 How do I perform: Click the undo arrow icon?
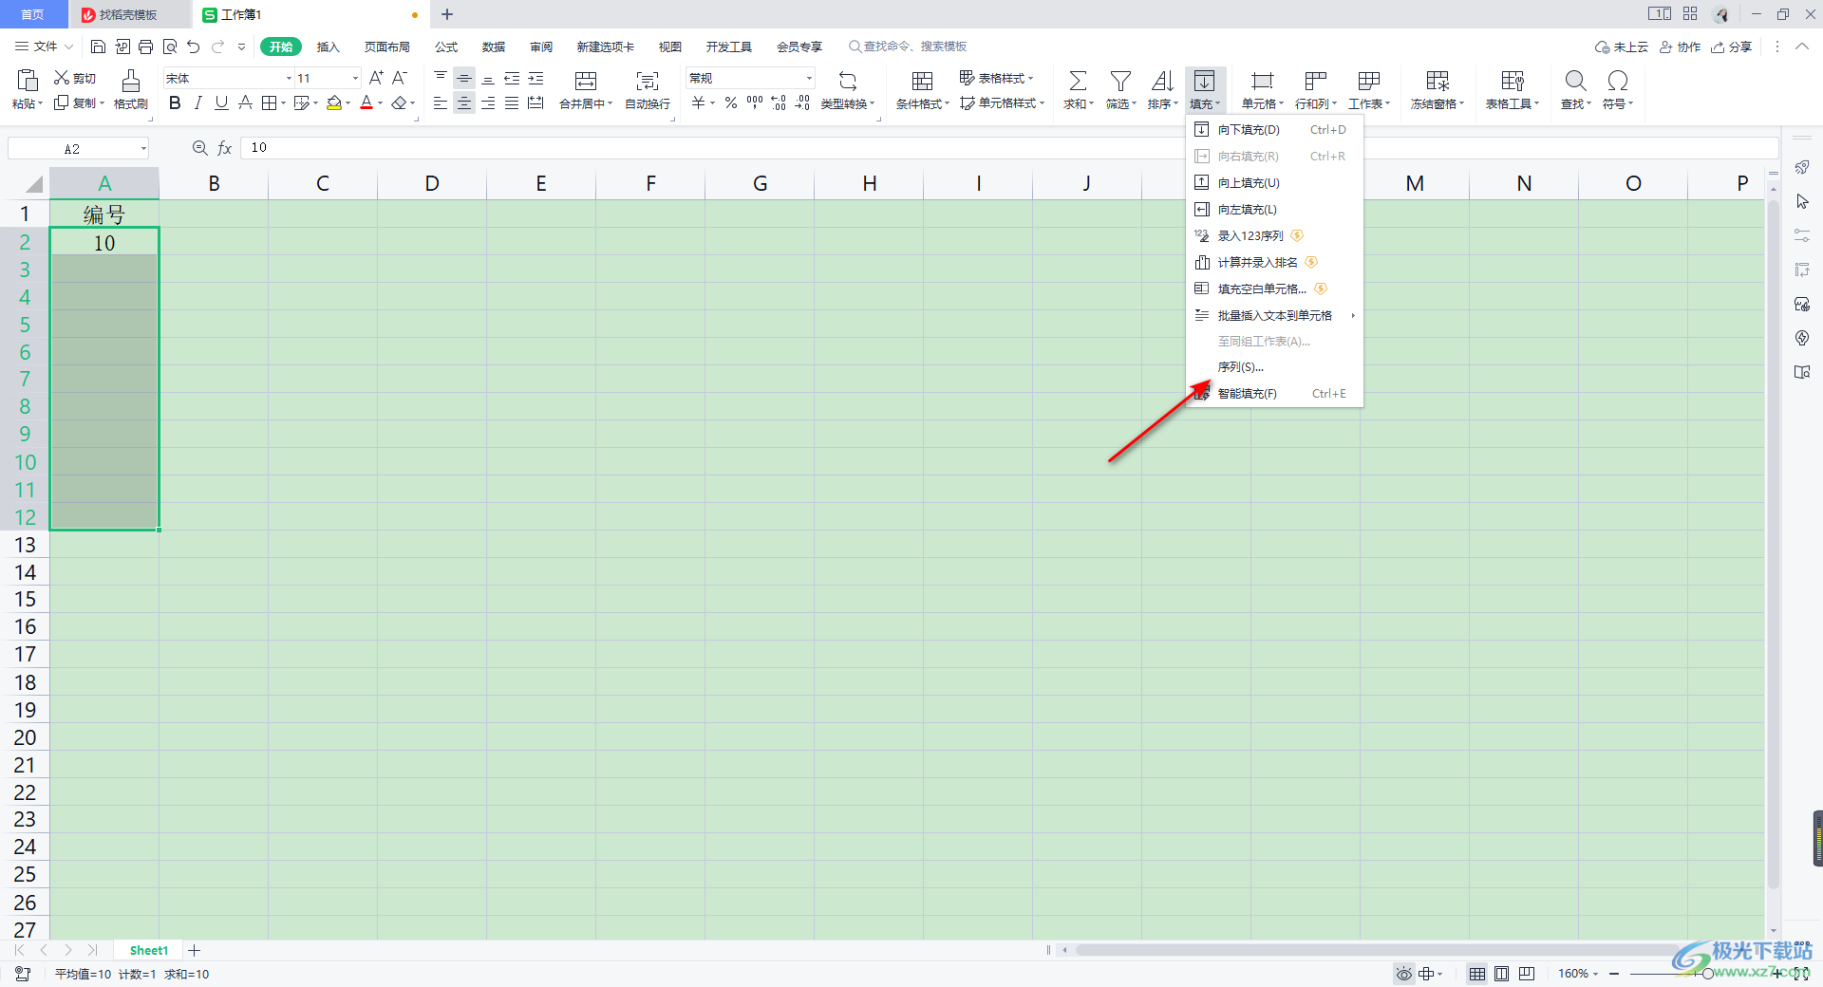[x=194, y=47]
